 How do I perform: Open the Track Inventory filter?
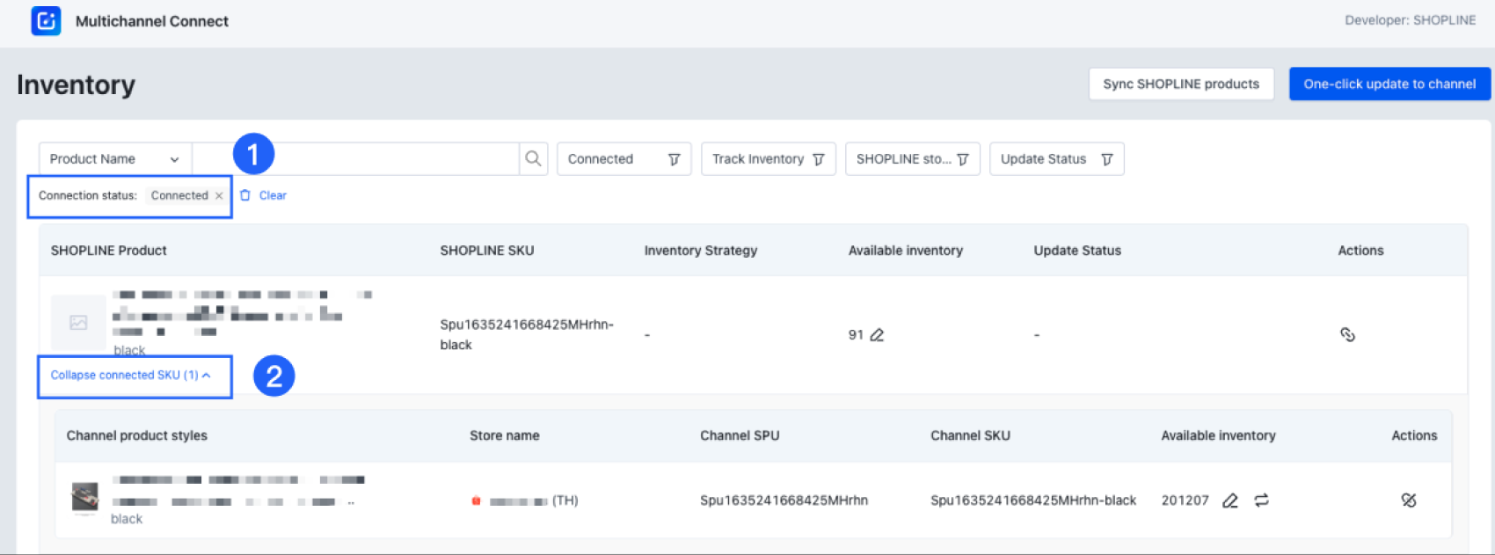click(x=768, y=159)
